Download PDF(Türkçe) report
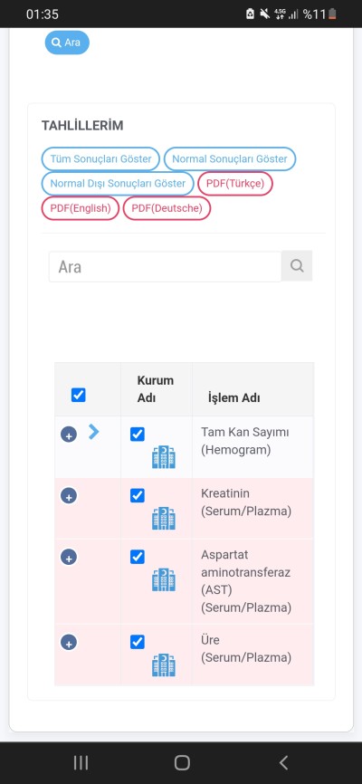The image size is (362, 784). 235,184
